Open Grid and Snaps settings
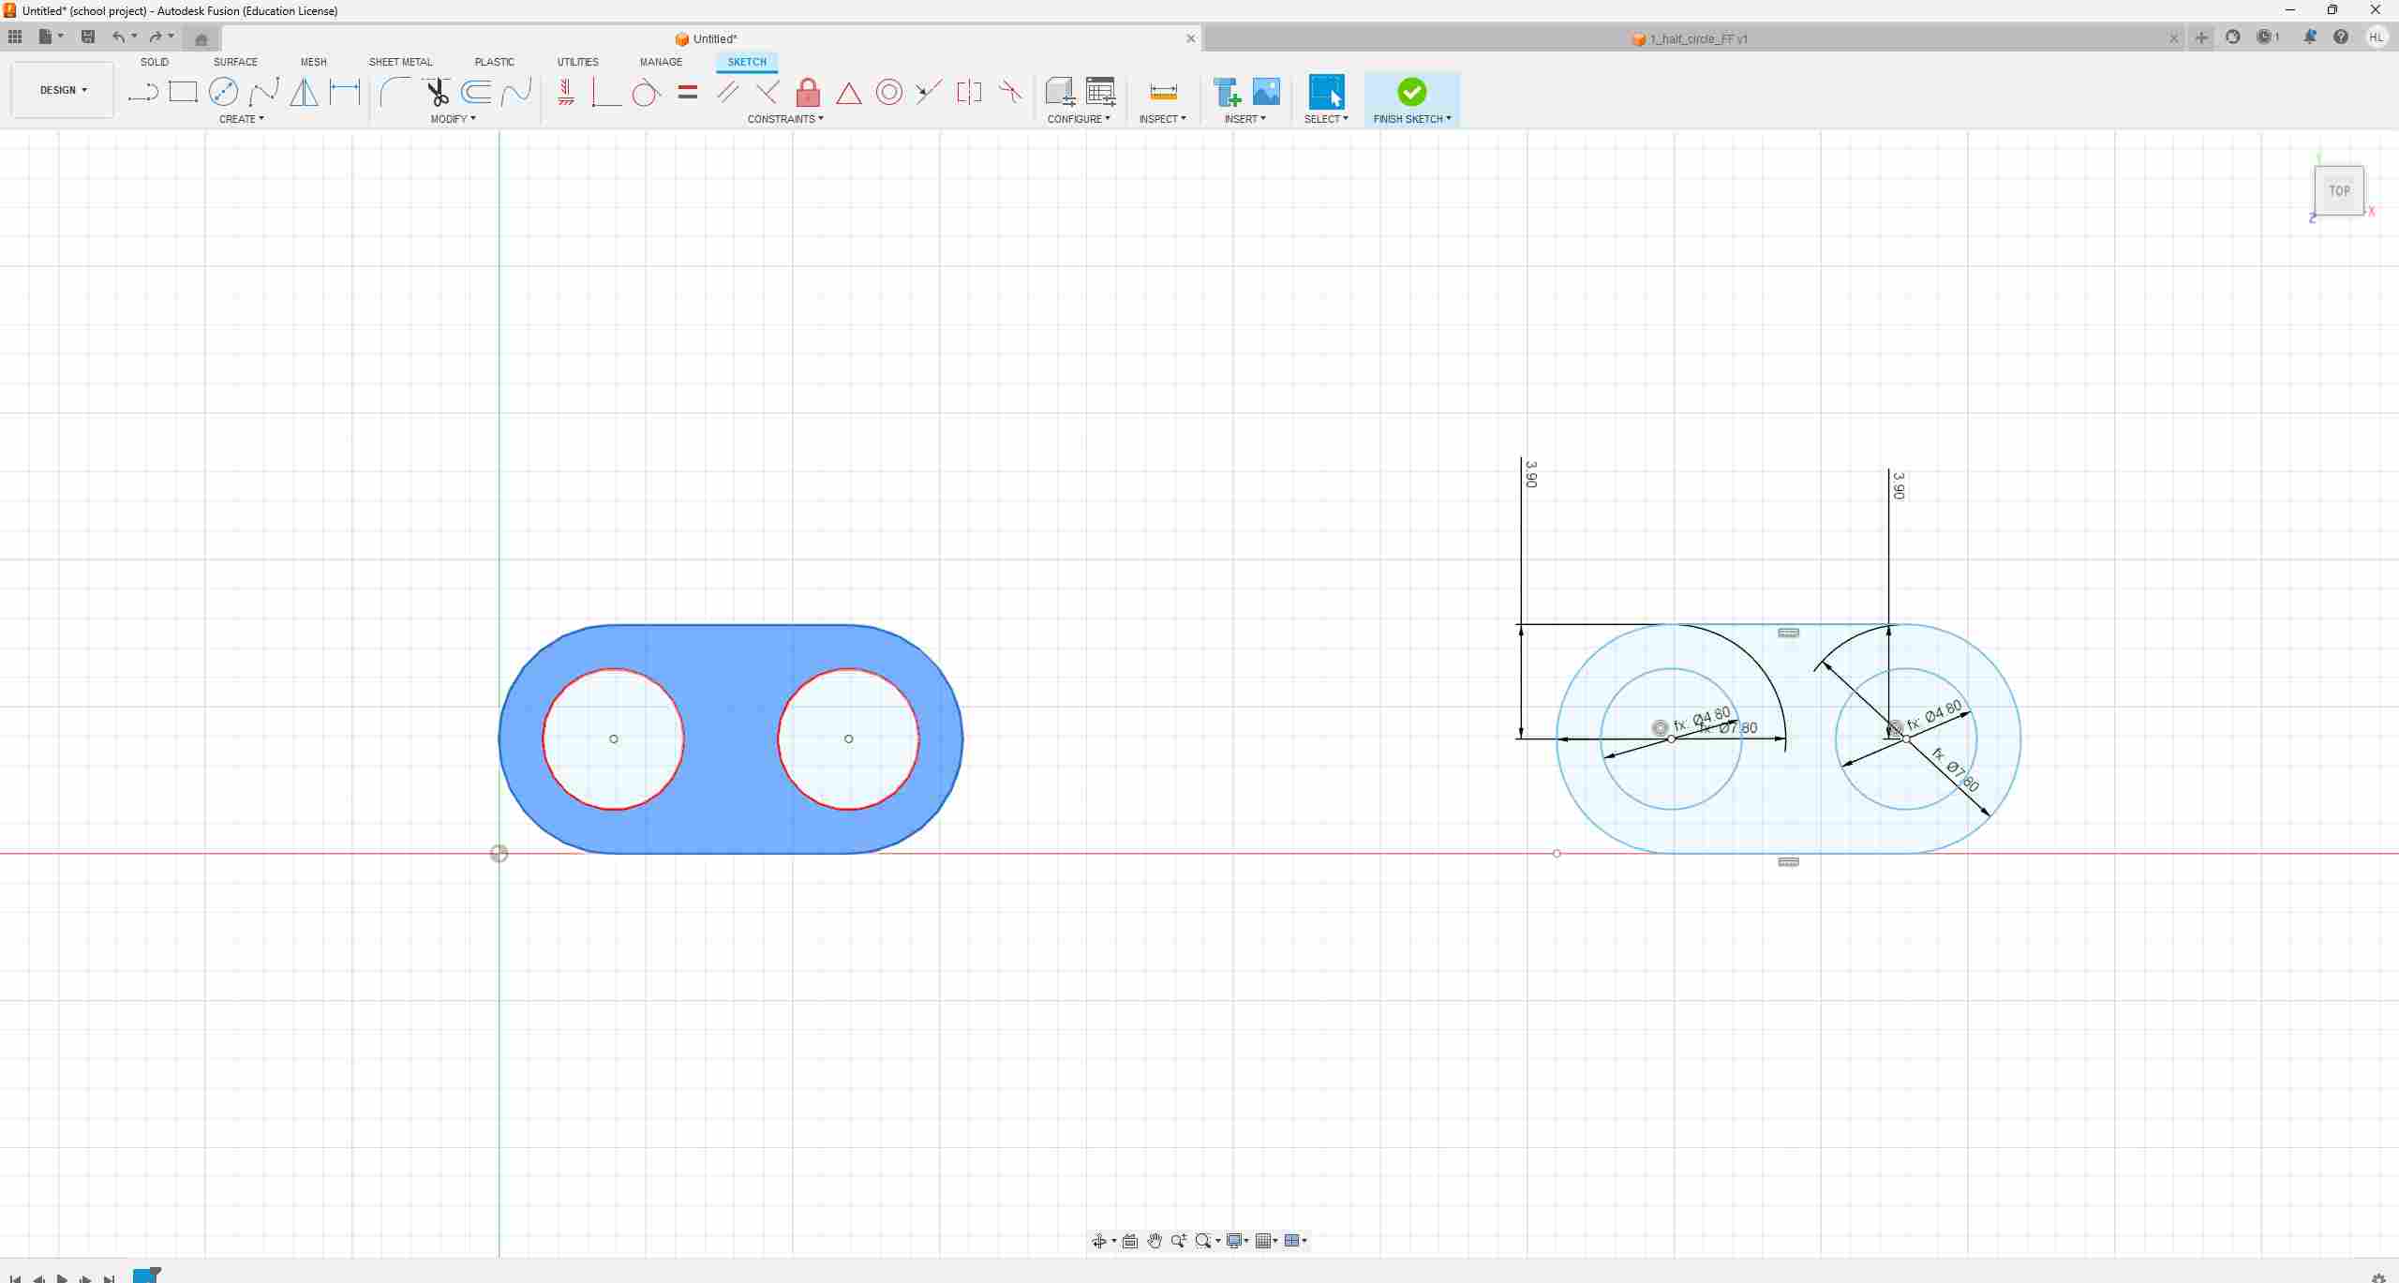Screen dimensions: 2399x1283 [1267, 1241]
